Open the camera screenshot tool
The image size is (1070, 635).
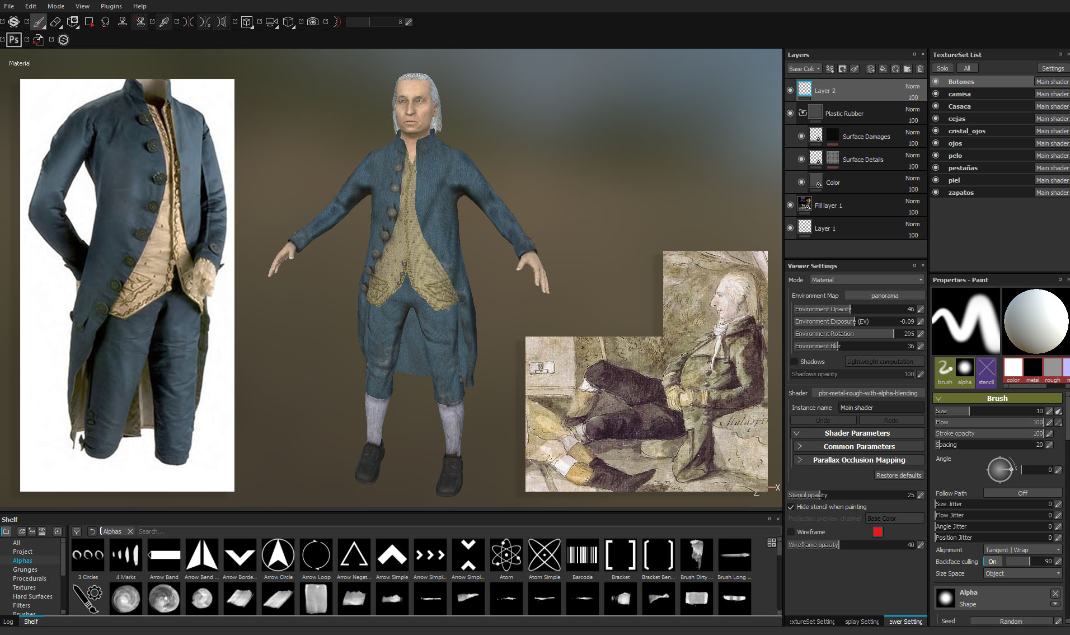pyautogui.click(x=313, y=22)
